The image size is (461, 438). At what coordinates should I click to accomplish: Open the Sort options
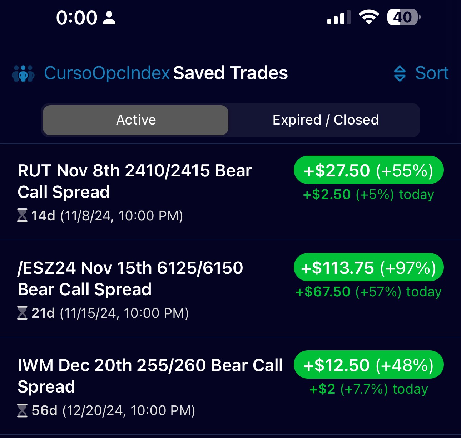431,73
